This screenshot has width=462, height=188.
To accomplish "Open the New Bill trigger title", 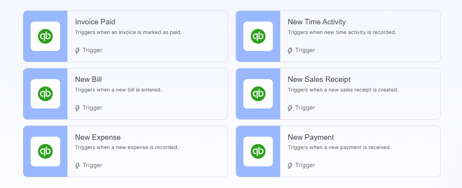I will [x=88, y=80].
